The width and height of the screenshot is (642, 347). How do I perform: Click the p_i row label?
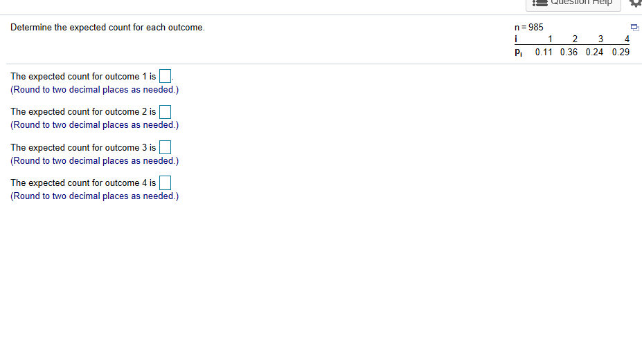(x=518, y=53)
